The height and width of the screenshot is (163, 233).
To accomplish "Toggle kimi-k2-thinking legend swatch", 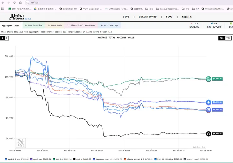I will point(156,159).
